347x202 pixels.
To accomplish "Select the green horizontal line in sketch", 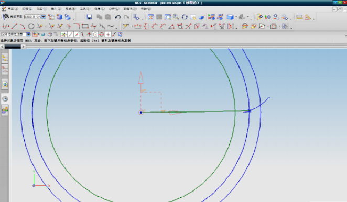I will 195,111.
